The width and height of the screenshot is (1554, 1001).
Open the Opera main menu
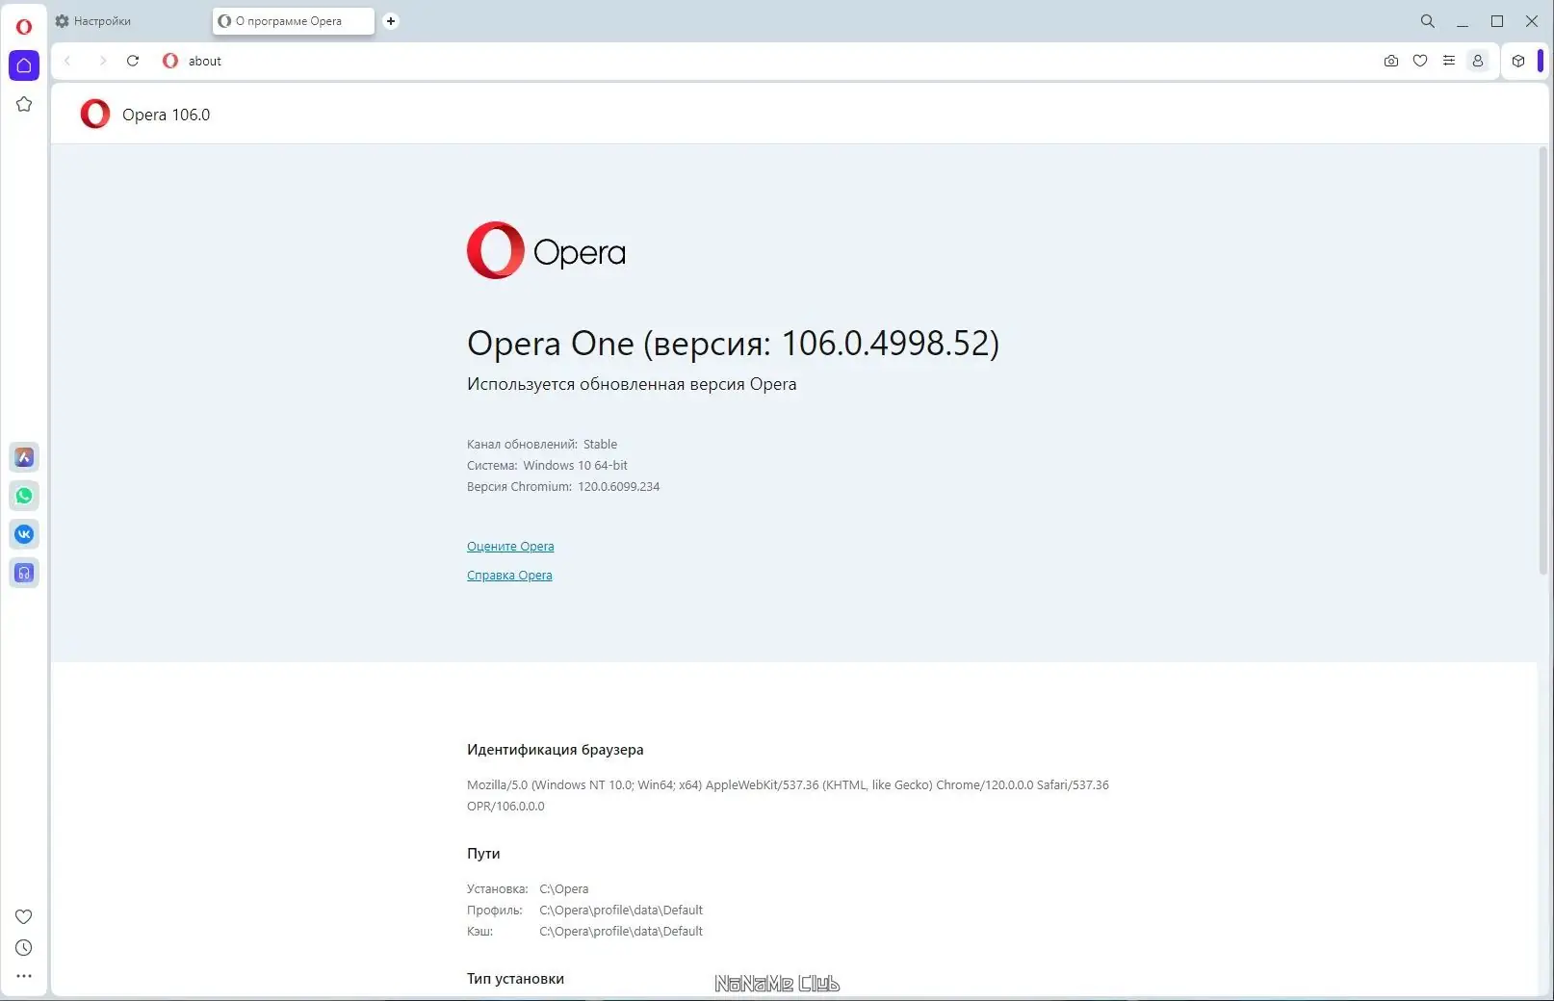[x=24, y=27]
